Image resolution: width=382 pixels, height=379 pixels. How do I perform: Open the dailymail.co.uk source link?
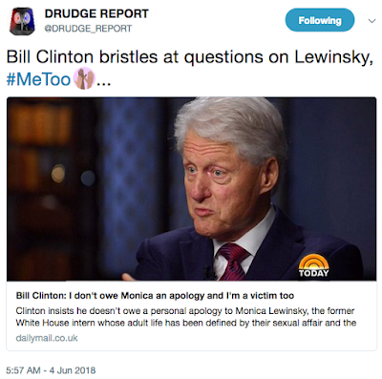coord(47,338)
